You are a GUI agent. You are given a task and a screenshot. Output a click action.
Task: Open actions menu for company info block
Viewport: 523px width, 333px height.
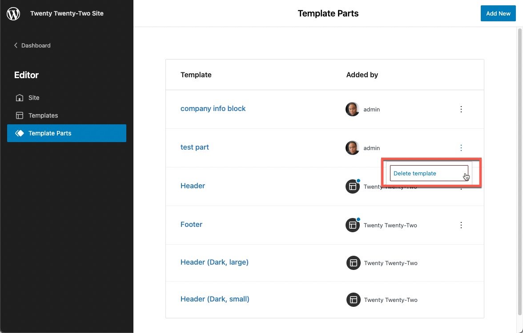click(x=461, y=109)
